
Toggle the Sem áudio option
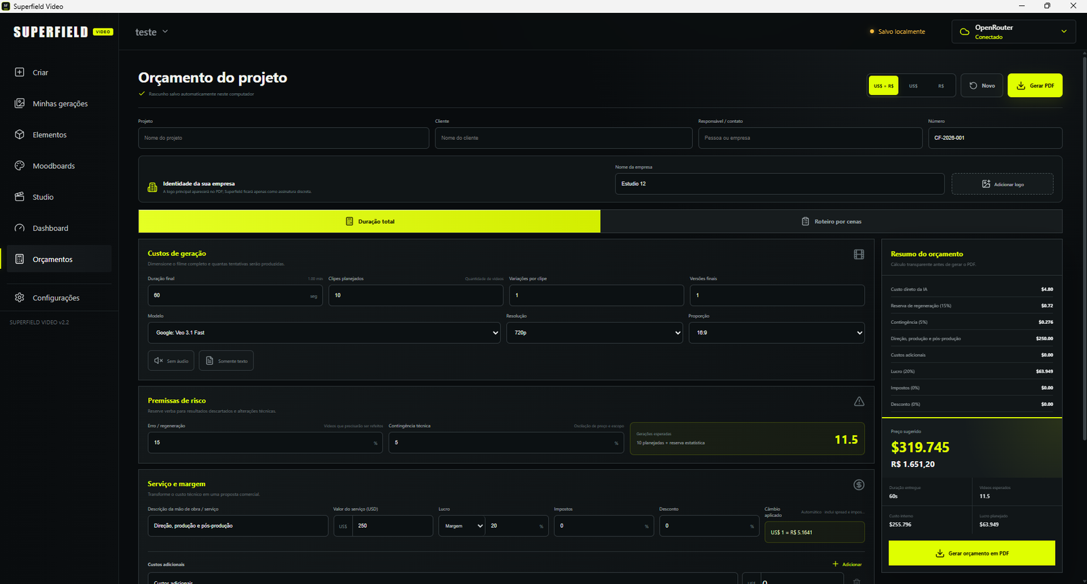(x=171, y=361)
